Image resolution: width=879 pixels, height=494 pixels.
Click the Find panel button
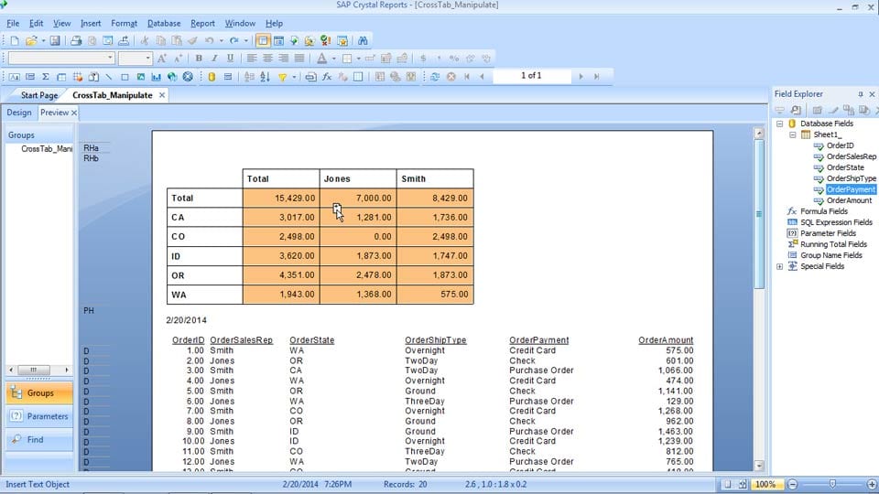(x=39, y=440)
